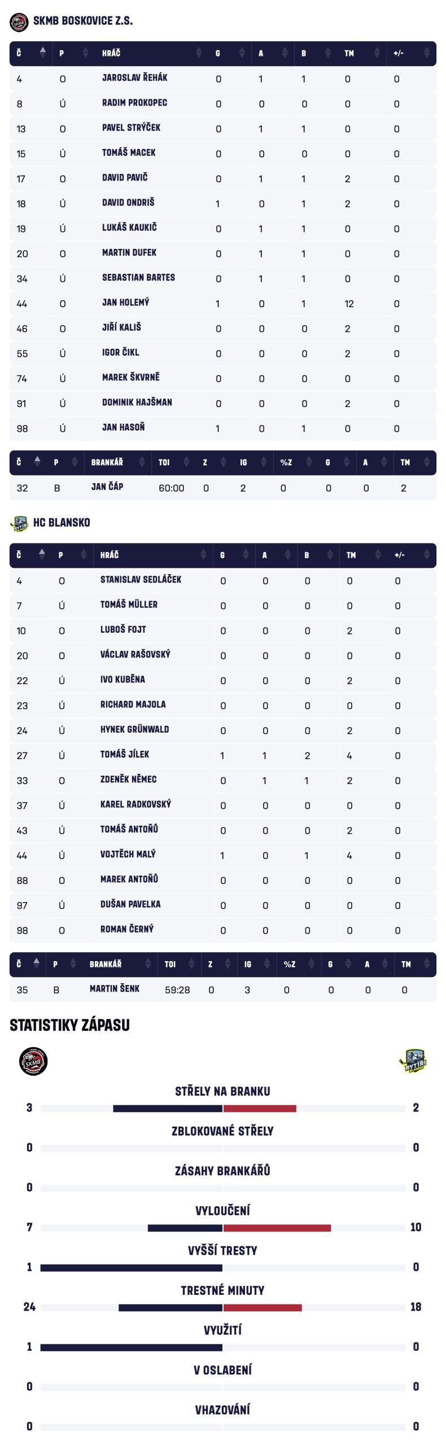The width and height of the screenshot is (446, 1445).
Task: Sort Boskovice skaters by TM column arrows
Action: (376, 54)
